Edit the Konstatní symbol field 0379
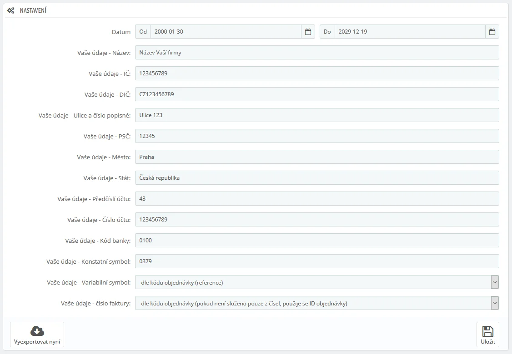 pyautogui.click(x=317, y=261)
